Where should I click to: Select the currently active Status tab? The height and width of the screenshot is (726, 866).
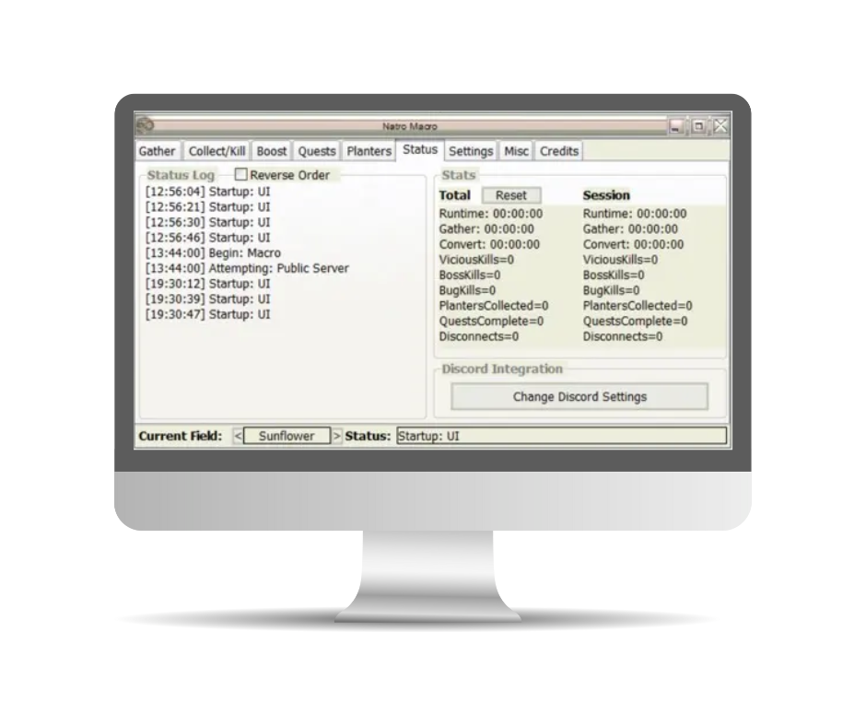[x=419, y=149]
